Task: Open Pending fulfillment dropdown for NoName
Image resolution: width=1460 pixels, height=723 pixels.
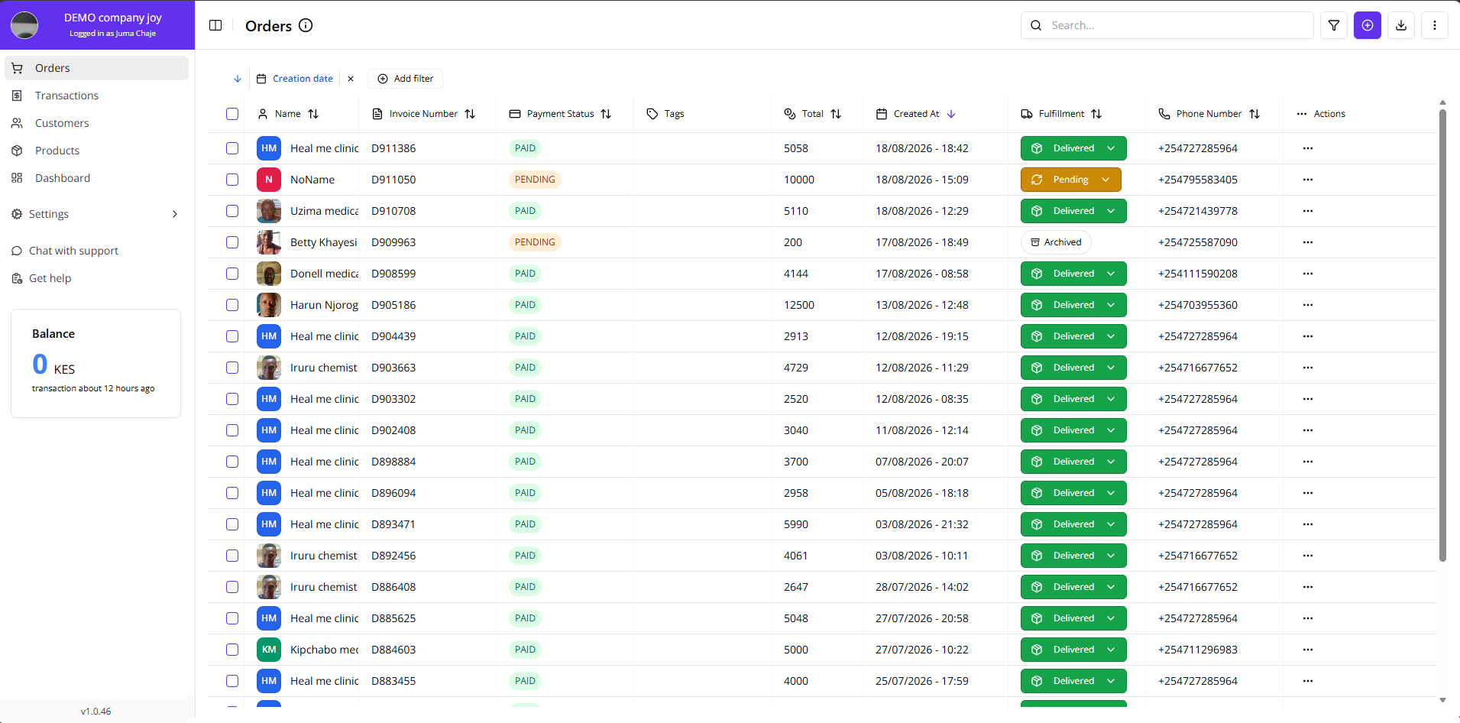Action: tap(1070, 180)
